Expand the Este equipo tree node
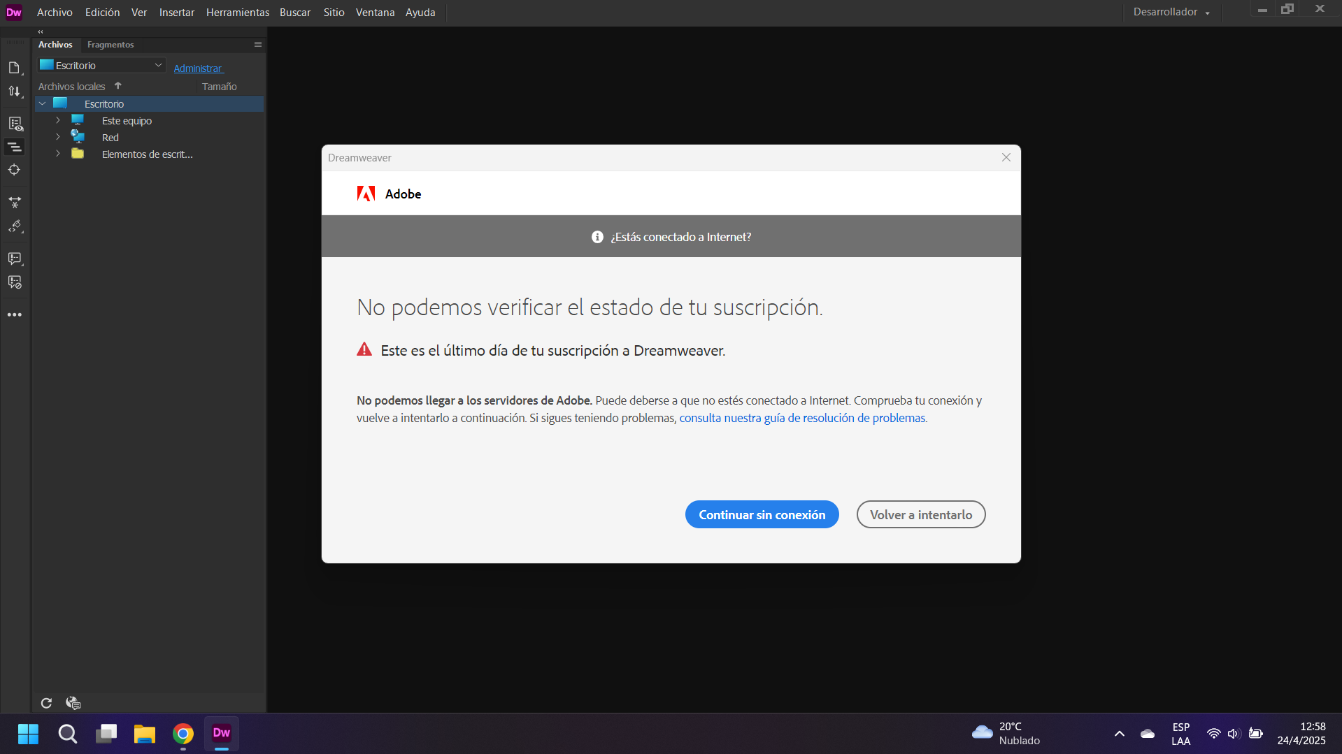The image size is (1342, 754). (57, 120)
